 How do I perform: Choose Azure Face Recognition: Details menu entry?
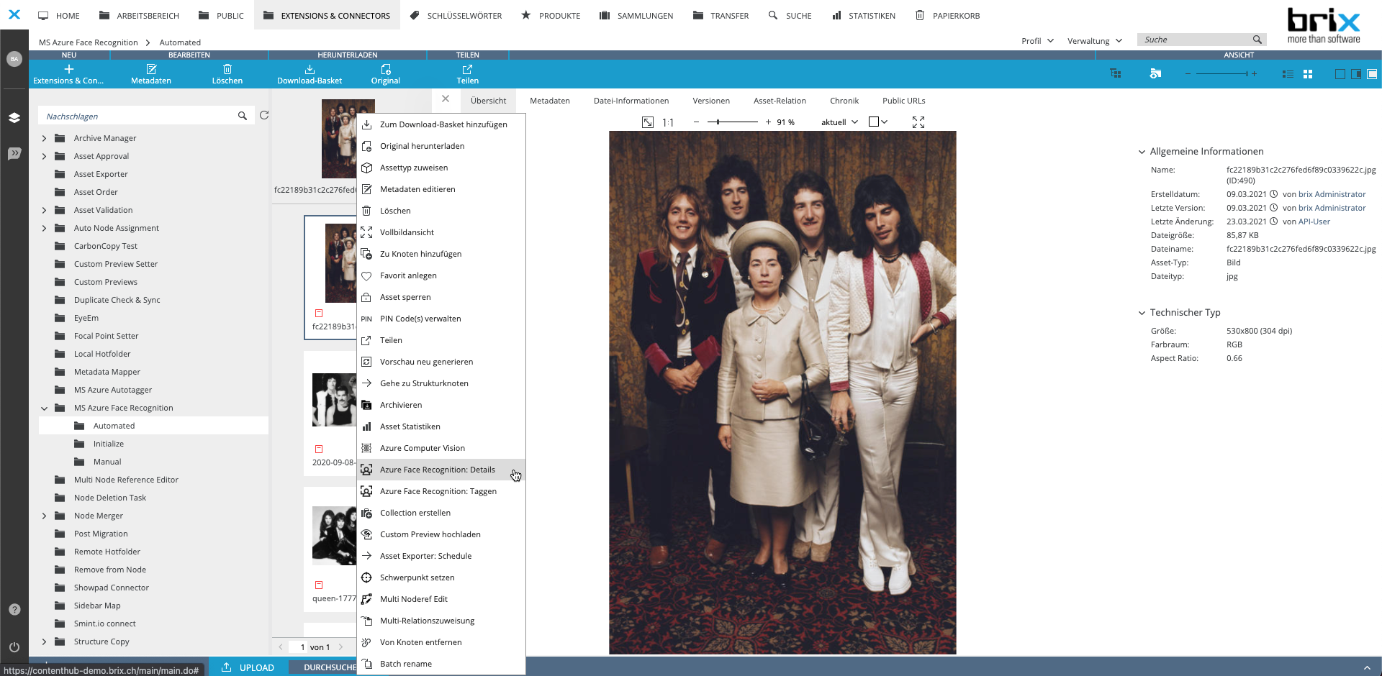point(441,470)
